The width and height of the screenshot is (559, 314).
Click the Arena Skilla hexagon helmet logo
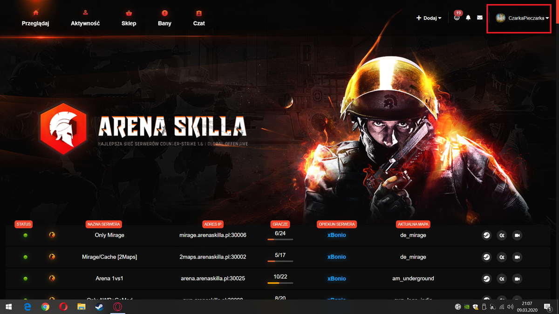coord(63,129)
